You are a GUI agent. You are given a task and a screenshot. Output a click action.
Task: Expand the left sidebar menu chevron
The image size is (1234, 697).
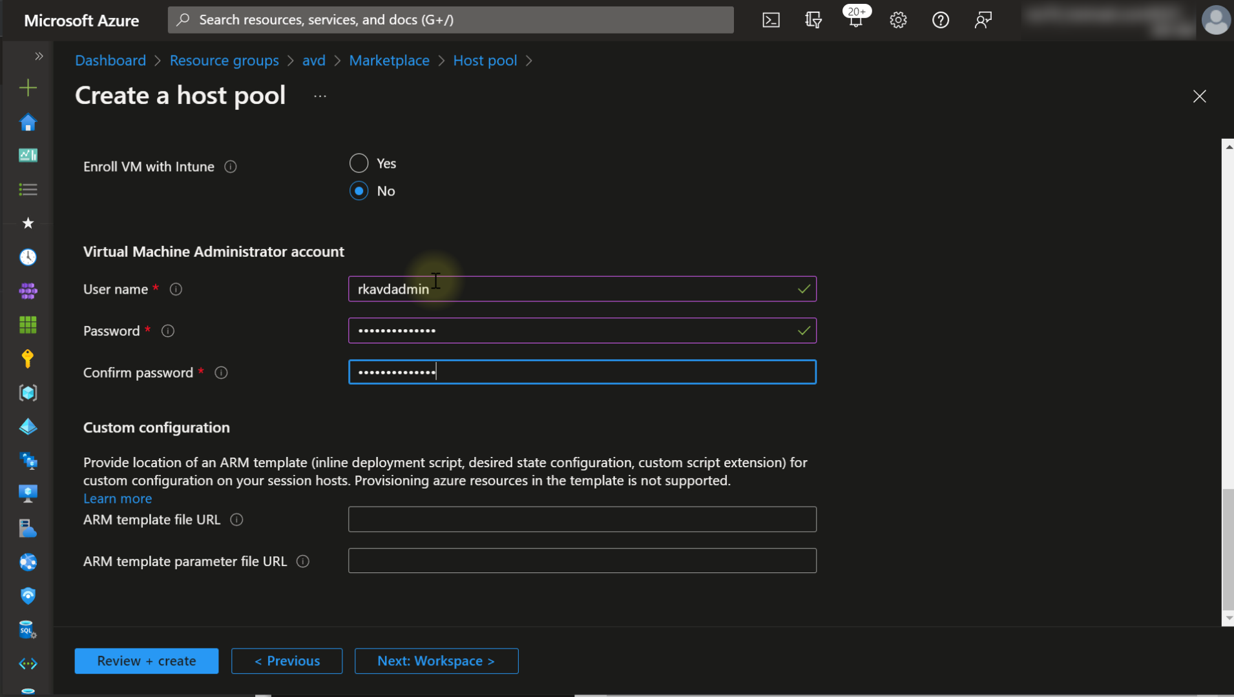(39, 56)
